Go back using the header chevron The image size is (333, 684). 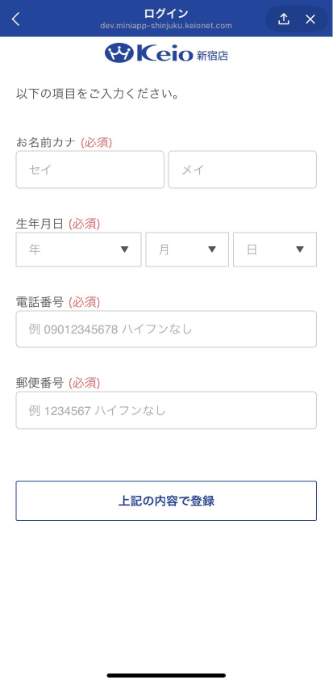tap(15, 19)
